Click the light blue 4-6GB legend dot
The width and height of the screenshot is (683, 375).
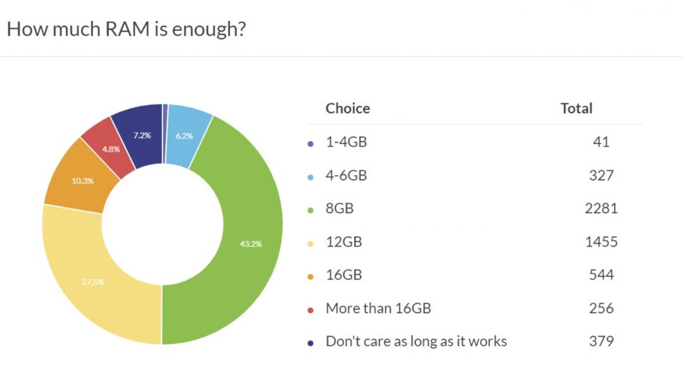(x=310, y=177)
